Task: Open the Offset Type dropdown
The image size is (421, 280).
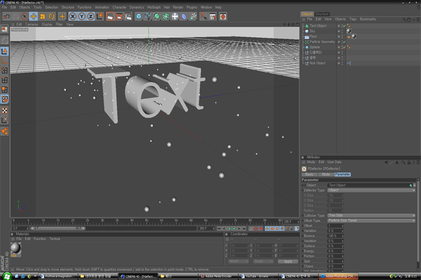Action: (371, 220)
